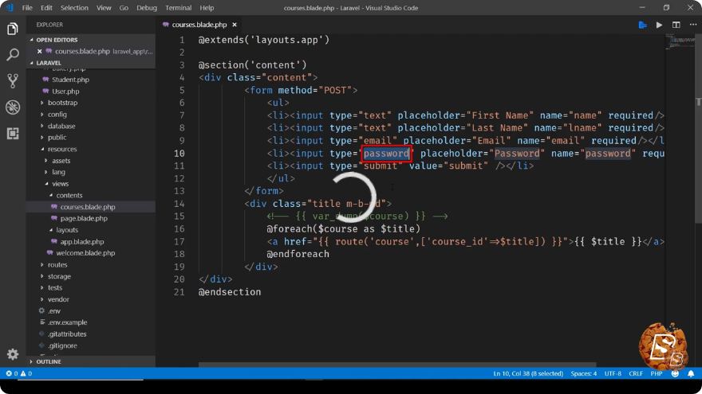Screen dimensions: 702x394
Task: Open the More Actions ellipsis in editor toolbar
Action: point(693,25)
